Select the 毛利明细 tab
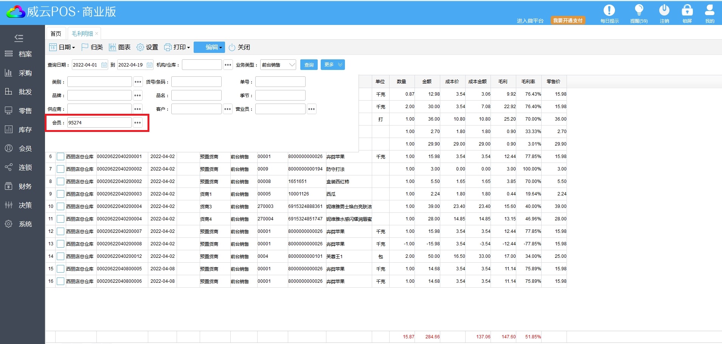This screenshot has width=722, height=344. click(82, 34)
